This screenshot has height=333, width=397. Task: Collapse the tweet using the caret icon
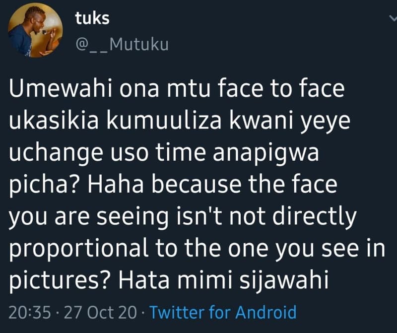tap(392, 18)
